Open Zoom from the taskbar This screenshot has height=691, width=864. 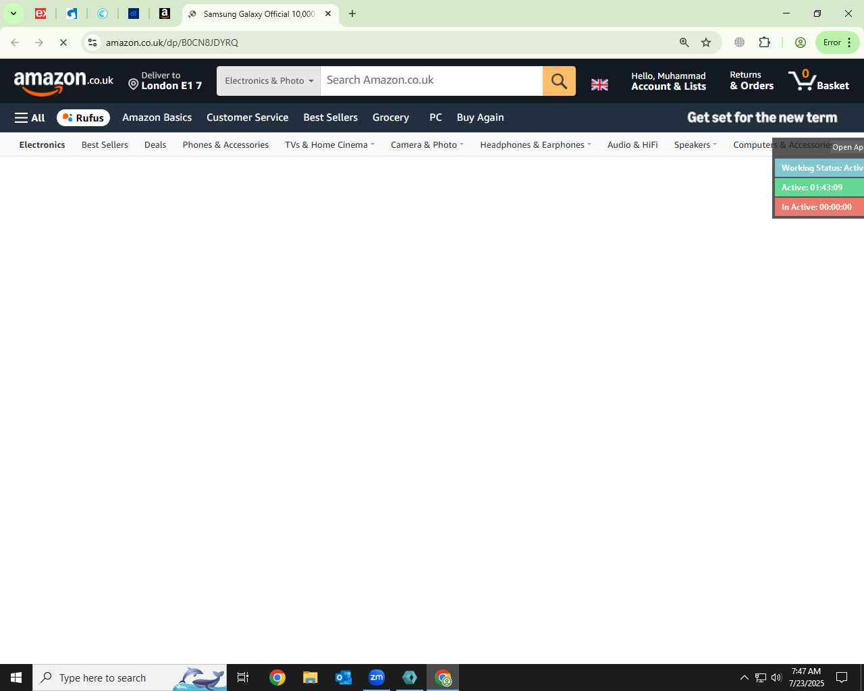[x=377, y=678]
